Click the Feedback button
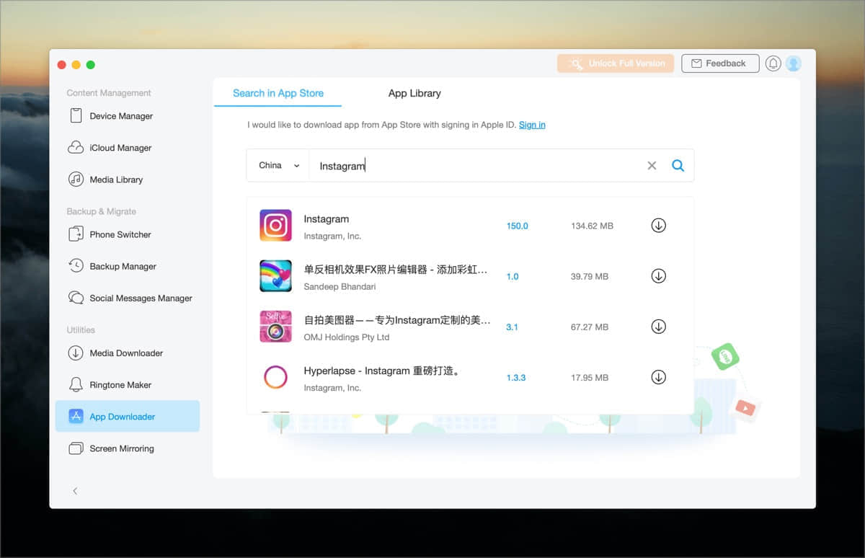Viewport: 865px width, 558px height. click(x=720, y=63)
